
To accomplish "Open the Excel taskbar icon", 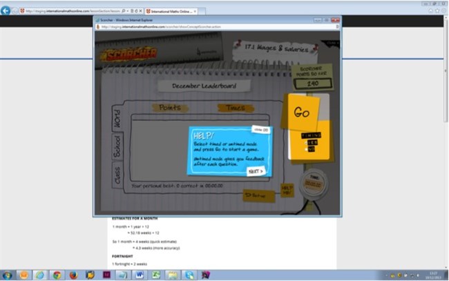I will point(156,275).
